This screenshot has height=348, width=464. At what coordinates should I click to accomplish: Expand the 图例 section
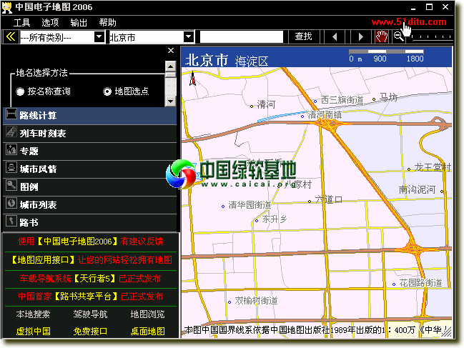[90, 187]
